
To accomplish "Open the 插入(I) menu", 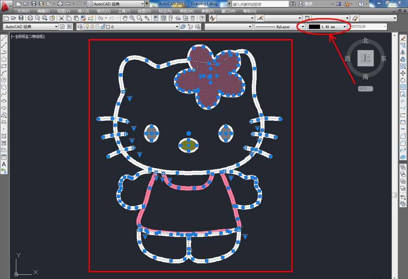I will click(83, 11).
